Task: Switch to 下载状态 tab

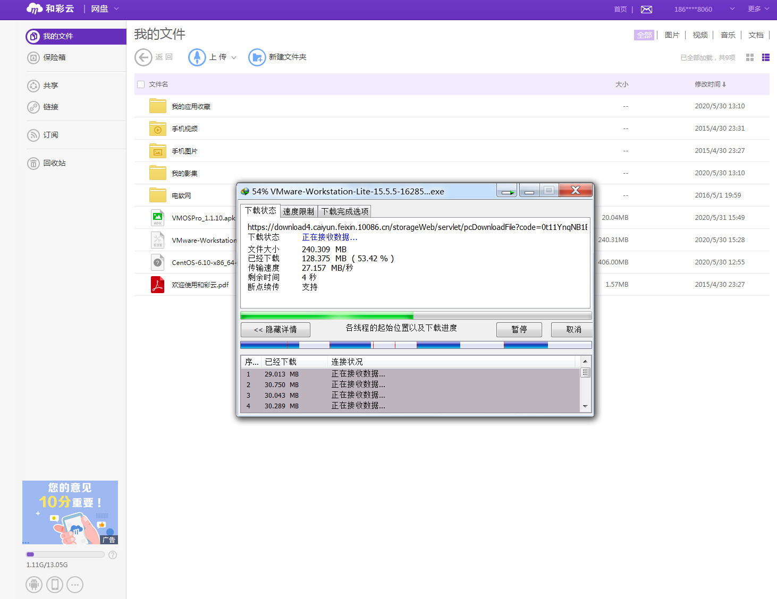Action: (x=260, y=211)
